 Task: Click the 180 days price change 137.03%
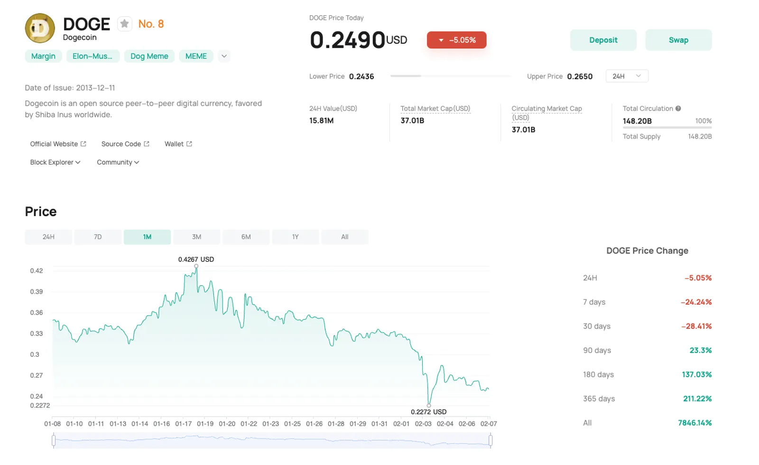697,374
